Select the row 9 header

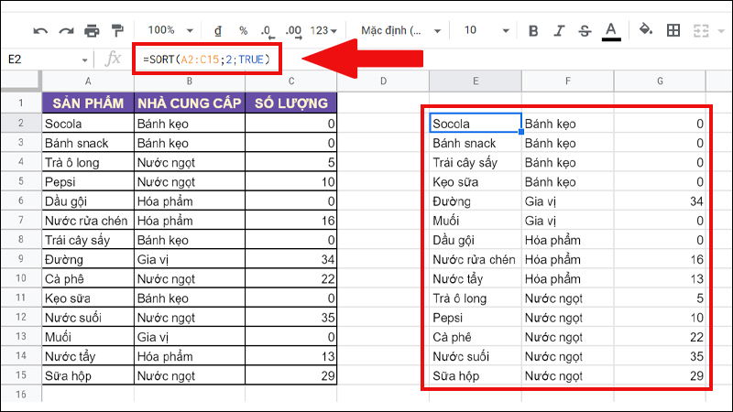20,259
